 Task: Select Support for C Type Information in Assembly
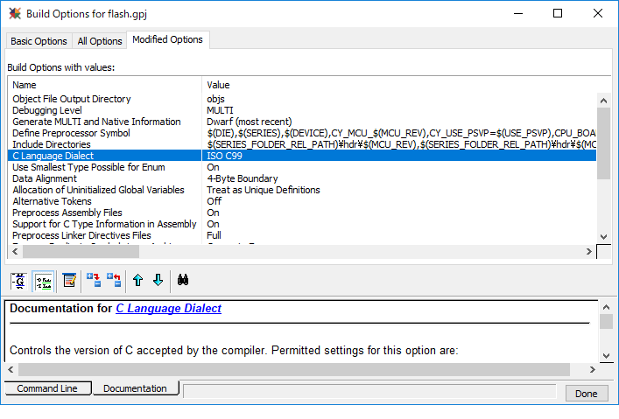[x=302, y=224]
